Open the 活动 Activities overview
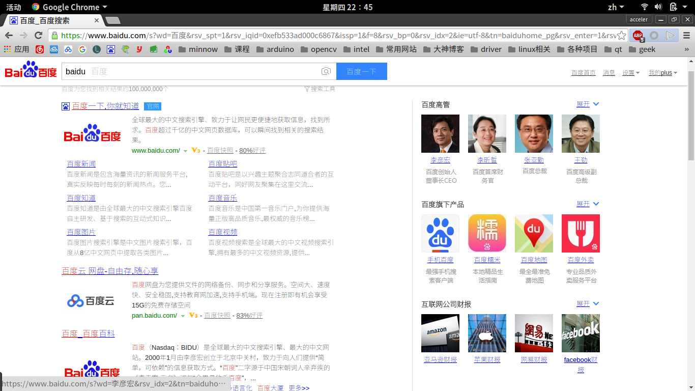Screen dimensions: 695x391 (14, 7)
